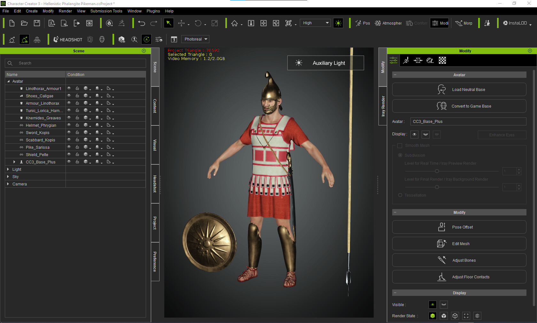Open the Morph panel
Viewport: 537px width, 323px height.
[x=464, y=23]
